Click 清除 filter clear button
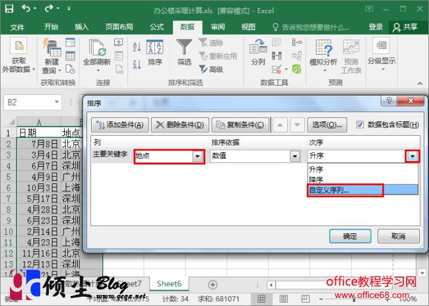This screenshot has width=429, height=306. pyautogui.click(x=211, y=43)
